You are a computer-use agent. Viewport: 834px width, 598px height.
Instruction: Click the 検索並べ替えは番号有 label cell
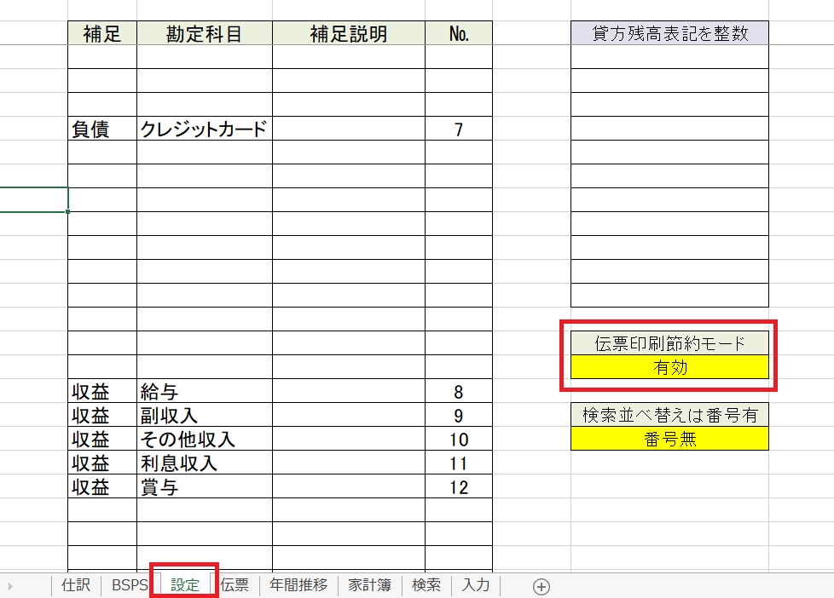tap(669, 415)
